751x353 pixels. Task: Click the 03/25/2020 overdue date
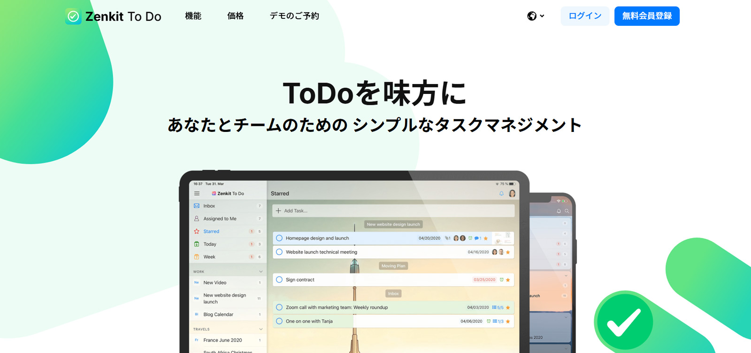point(484,280)
